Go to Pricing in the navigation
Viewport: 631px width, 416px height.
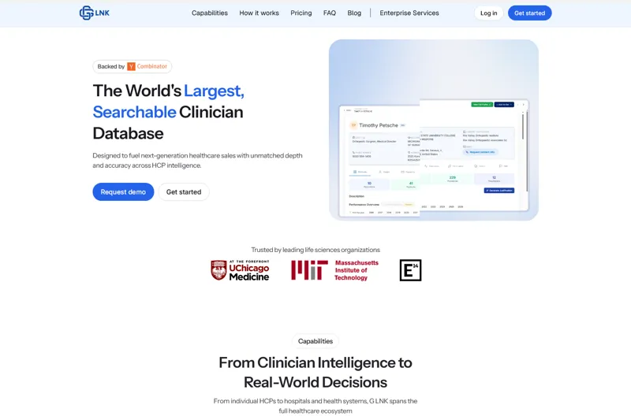tap(301, 13)
